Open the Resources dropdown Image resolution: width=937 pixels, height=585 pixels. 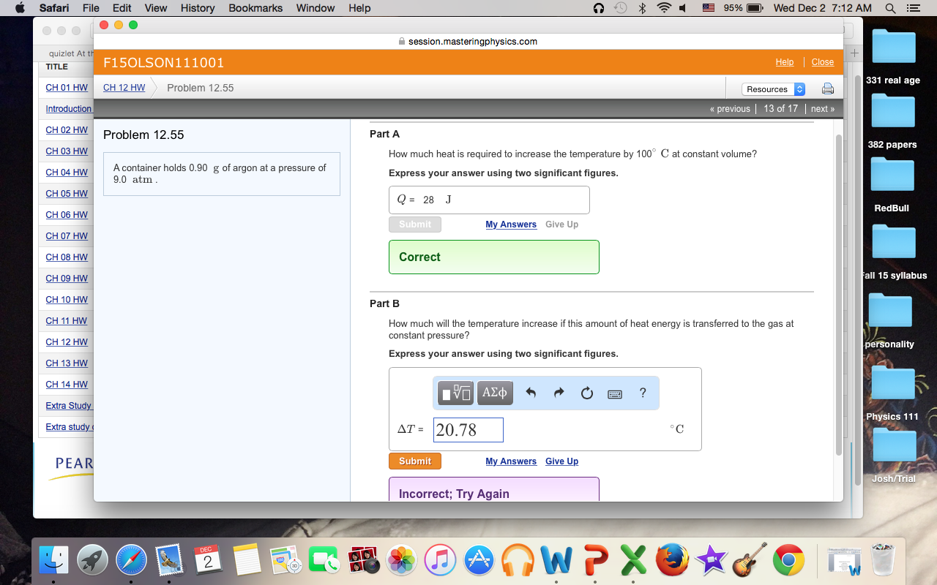(x=774, y=89)
